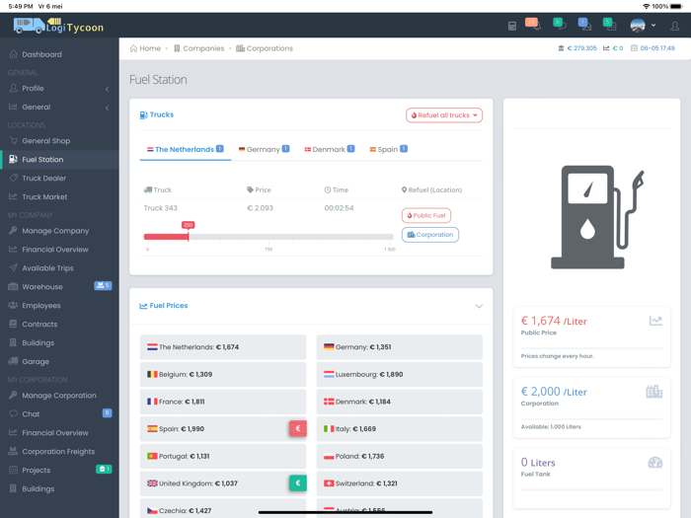Click the gauge icon on Fuel Tank card
Viewport: 691px width, 518px height.
(654, 463)
